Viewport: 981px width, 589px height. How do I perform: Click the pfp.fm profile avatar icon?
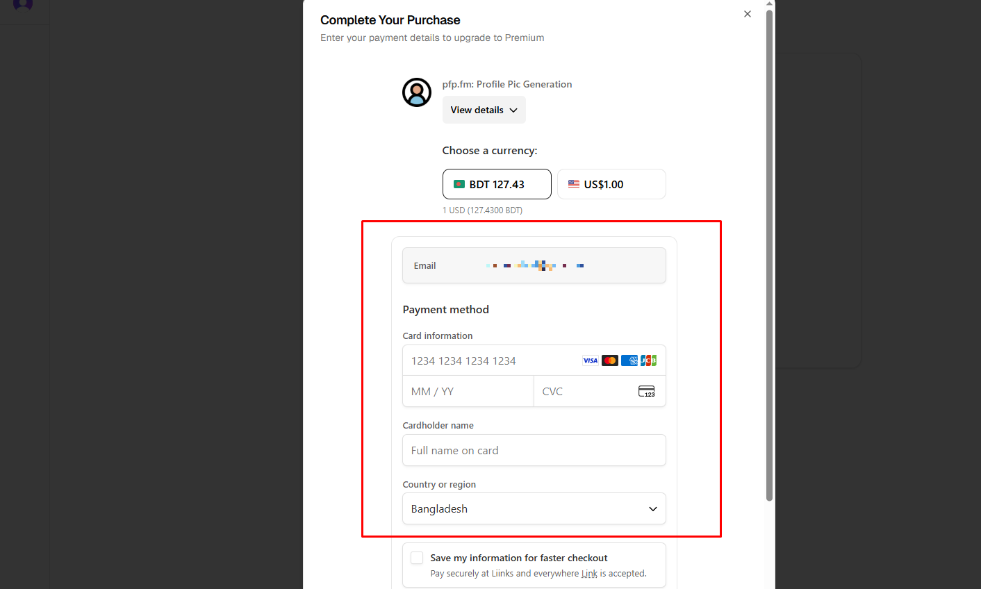pos(417,92)
